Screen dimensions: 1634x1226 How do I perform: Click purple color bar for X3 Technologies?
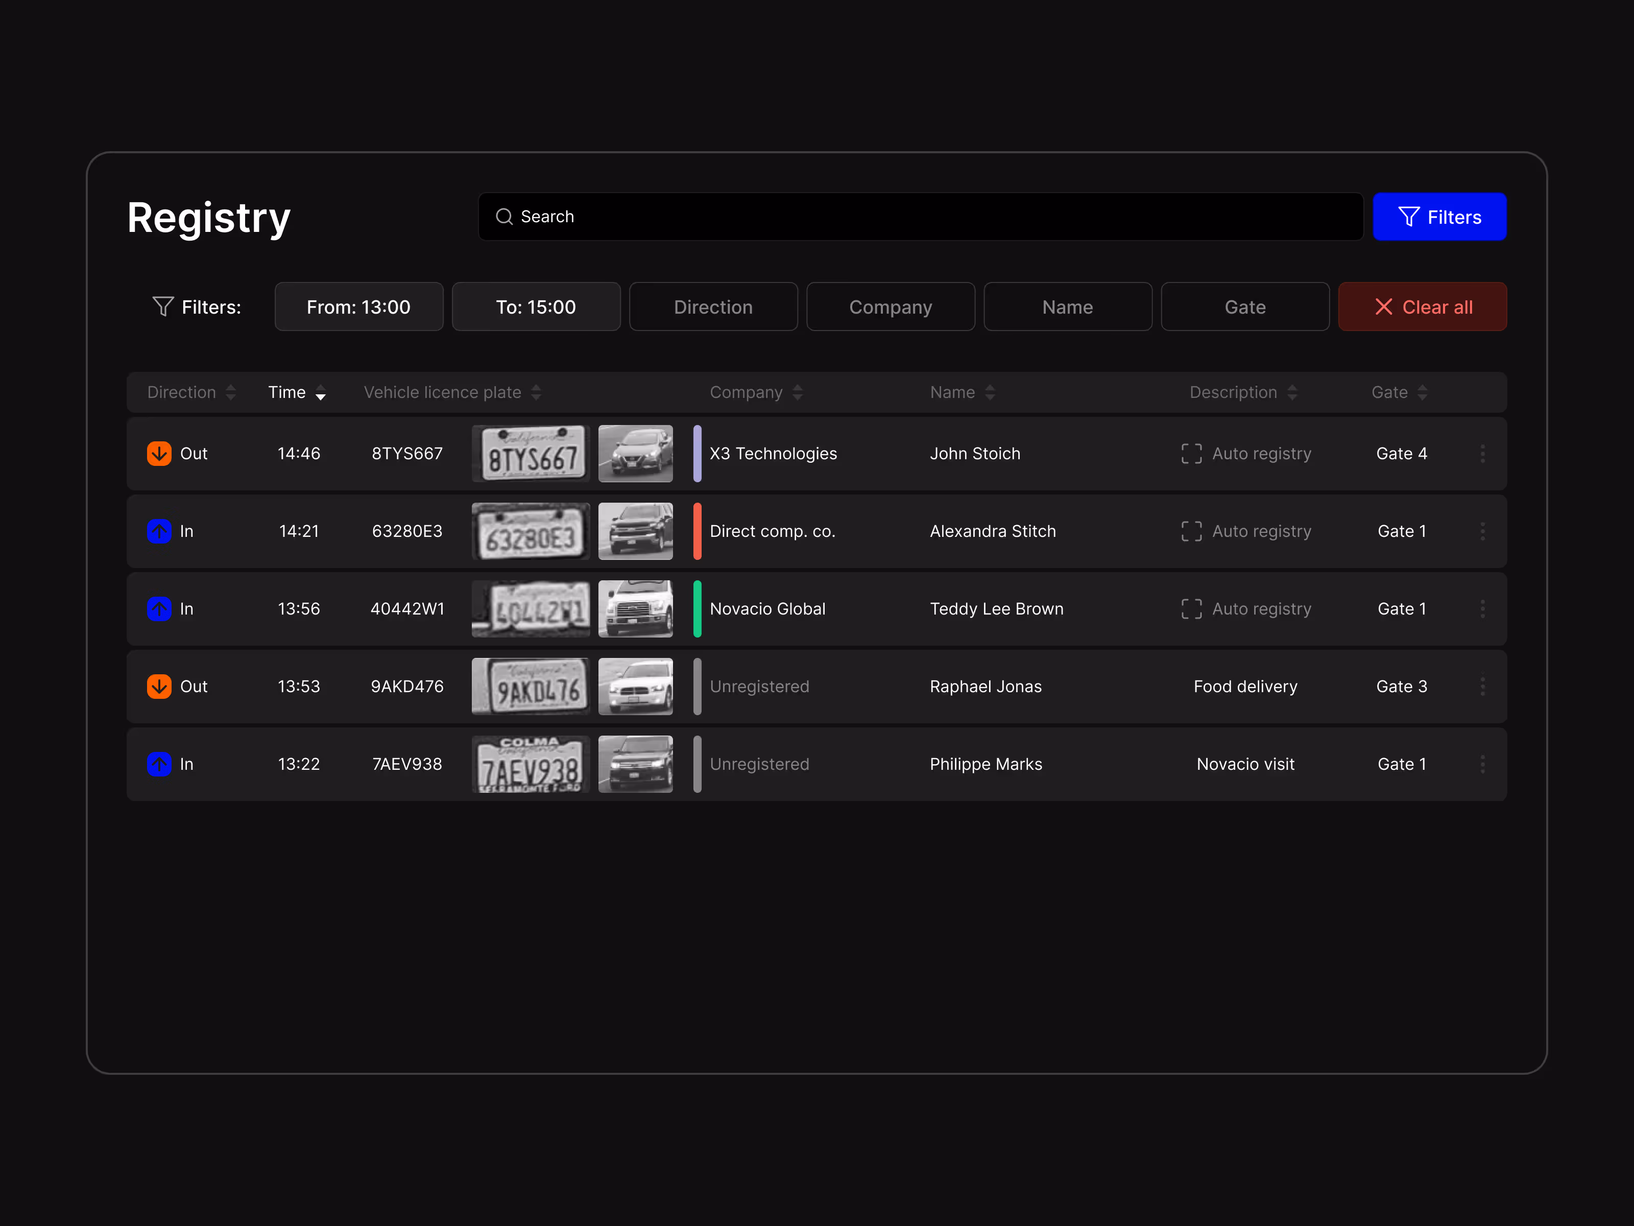pos(696,453)
